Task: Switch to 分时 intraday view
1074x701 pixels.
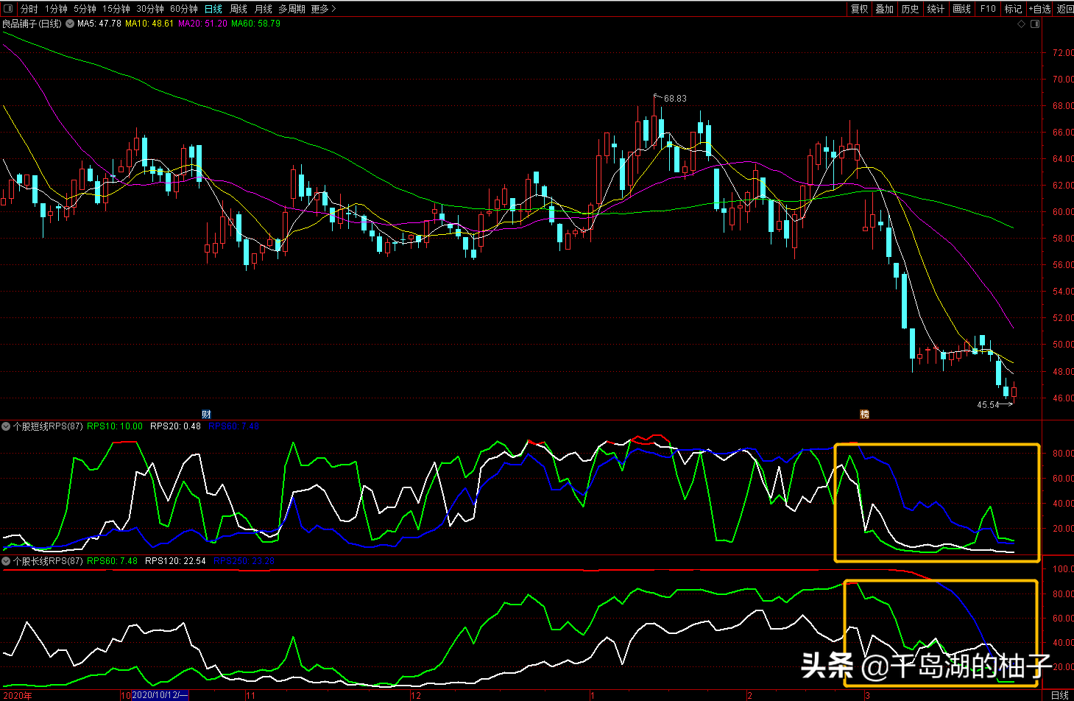Action: click(29, 9)
